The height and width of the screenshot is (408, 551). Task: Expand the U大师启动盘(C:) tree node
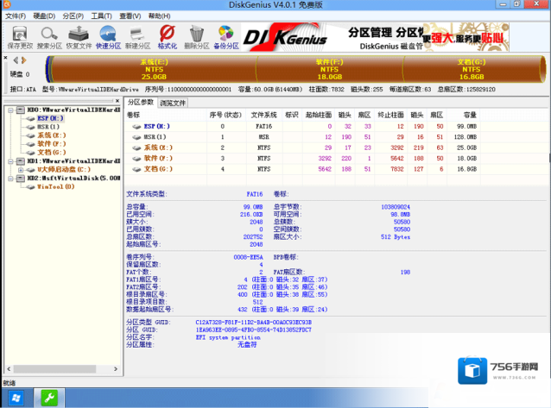tap(21, 169)
